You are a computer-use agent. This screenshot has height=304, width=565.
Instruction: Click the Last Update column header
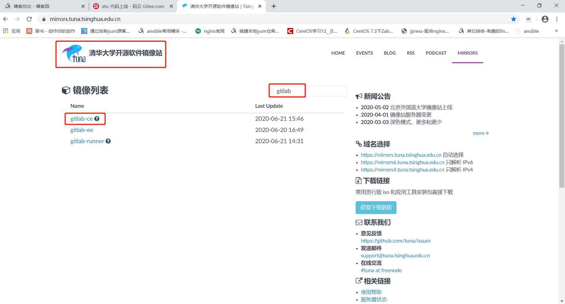click(x=269, y=106)
